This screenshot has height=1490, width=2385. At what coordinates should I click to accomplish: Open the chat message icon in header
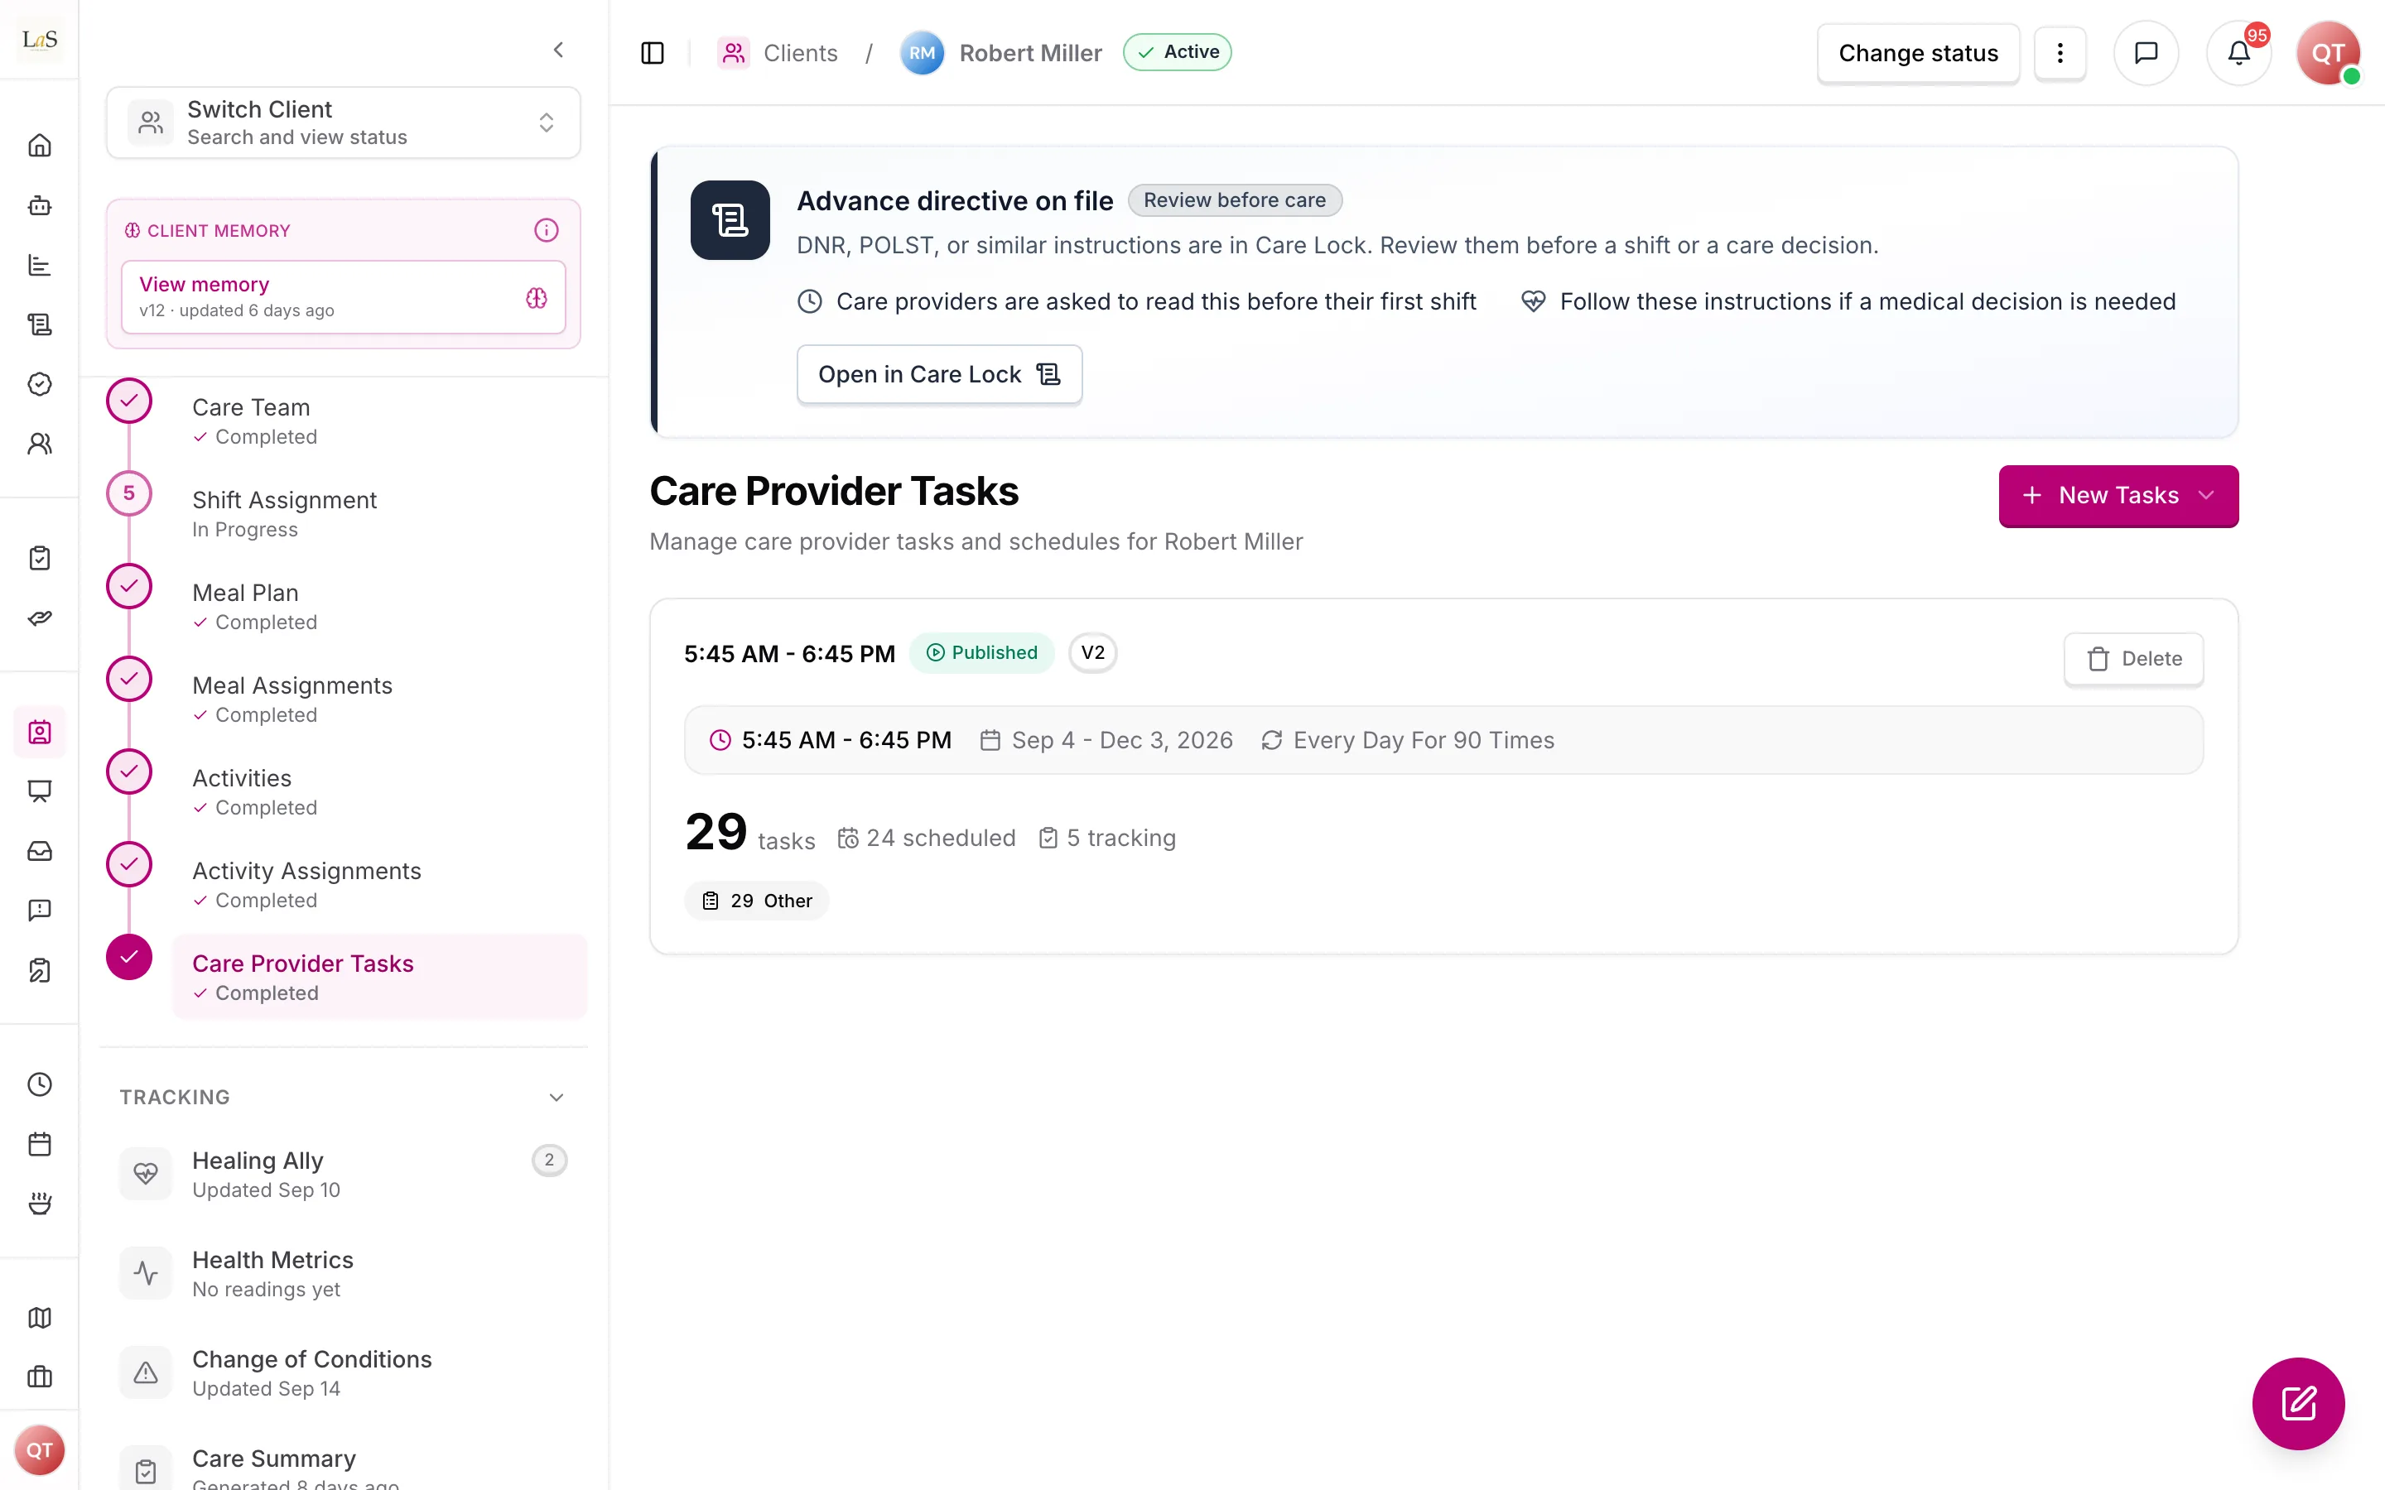click(x=2146, y=53)
